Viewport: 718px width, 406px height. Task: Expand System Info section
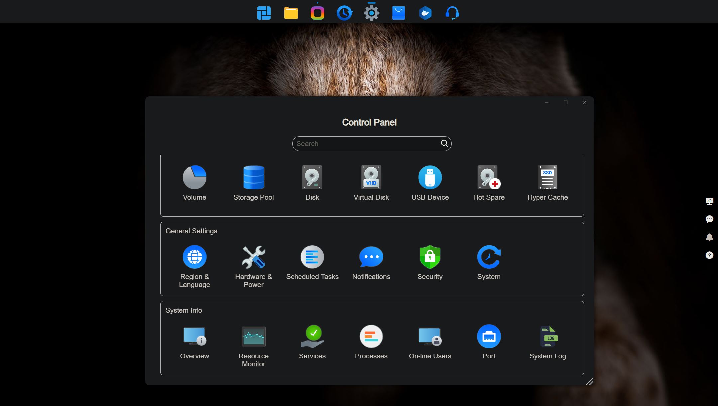pyautogui.click(x=183, y=310)
